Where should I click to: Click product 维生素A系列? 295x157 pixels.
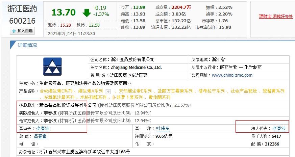click(x=91, y=91)
